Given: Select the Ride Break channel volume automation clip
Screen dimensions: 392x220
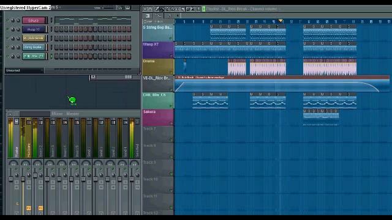Looking at the screenshot, I should point(282,84).
